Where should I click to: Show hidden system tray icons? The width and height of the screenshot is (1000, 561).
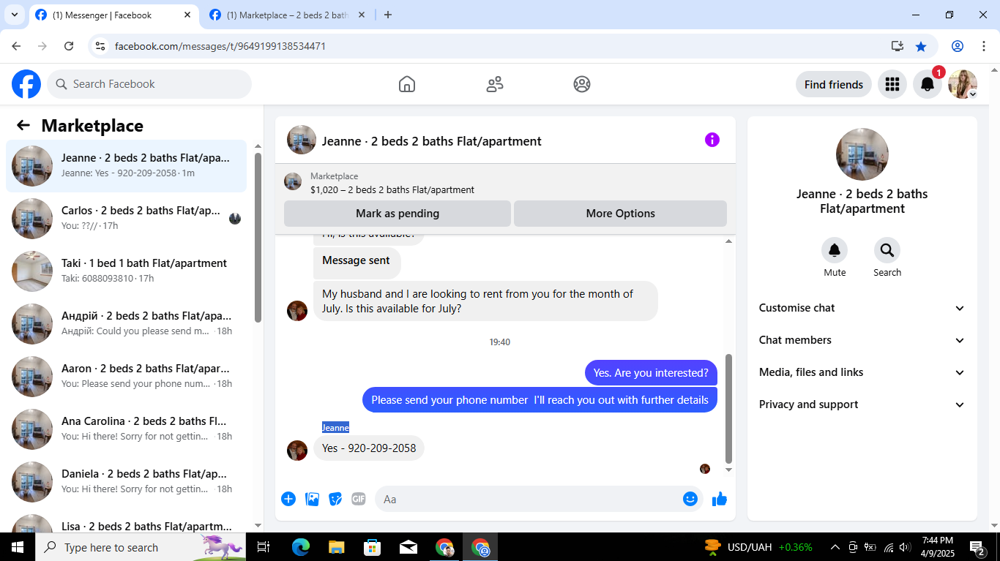835,547
